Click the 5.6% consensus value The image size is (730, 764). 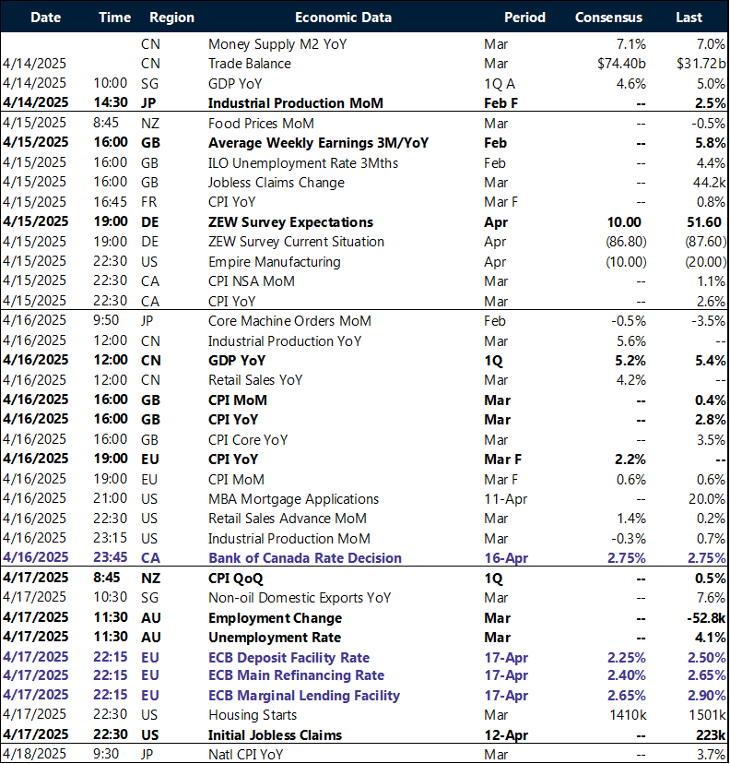631,341
